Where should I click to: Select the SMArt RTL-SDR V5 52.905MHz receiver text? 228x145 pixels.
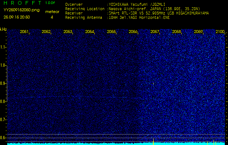pos(159,13)
